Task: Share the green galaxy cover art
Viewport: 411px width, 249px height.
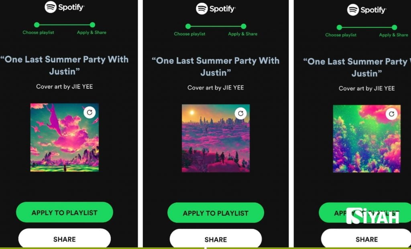Action: pyautogui.click(x=366, y=239)
